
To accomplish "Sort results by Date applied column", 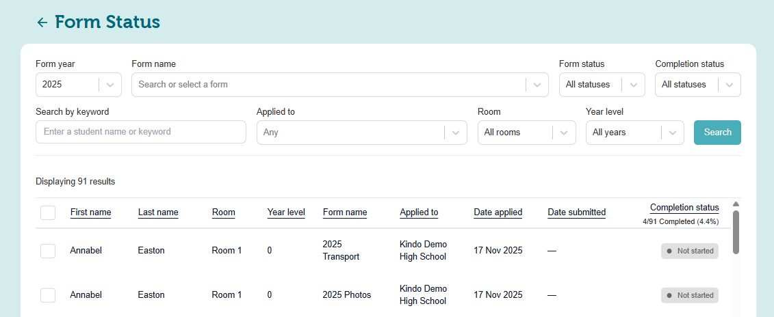I will [498, 212].
